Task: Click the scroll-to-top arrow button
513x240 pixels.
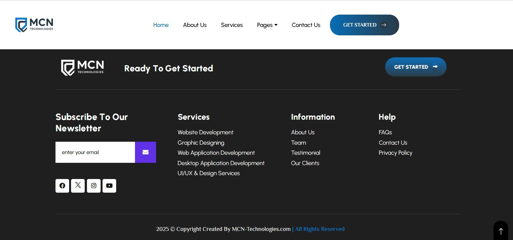Action: [x=501, y=231]
